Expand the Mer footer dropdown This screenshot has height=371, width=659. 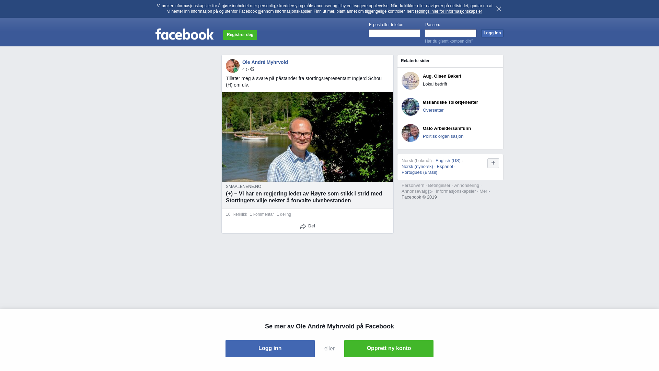[485, 191]
